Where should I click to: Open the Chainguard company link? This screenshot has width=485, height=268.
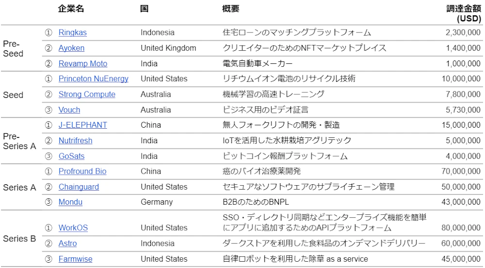coord(79,187)
